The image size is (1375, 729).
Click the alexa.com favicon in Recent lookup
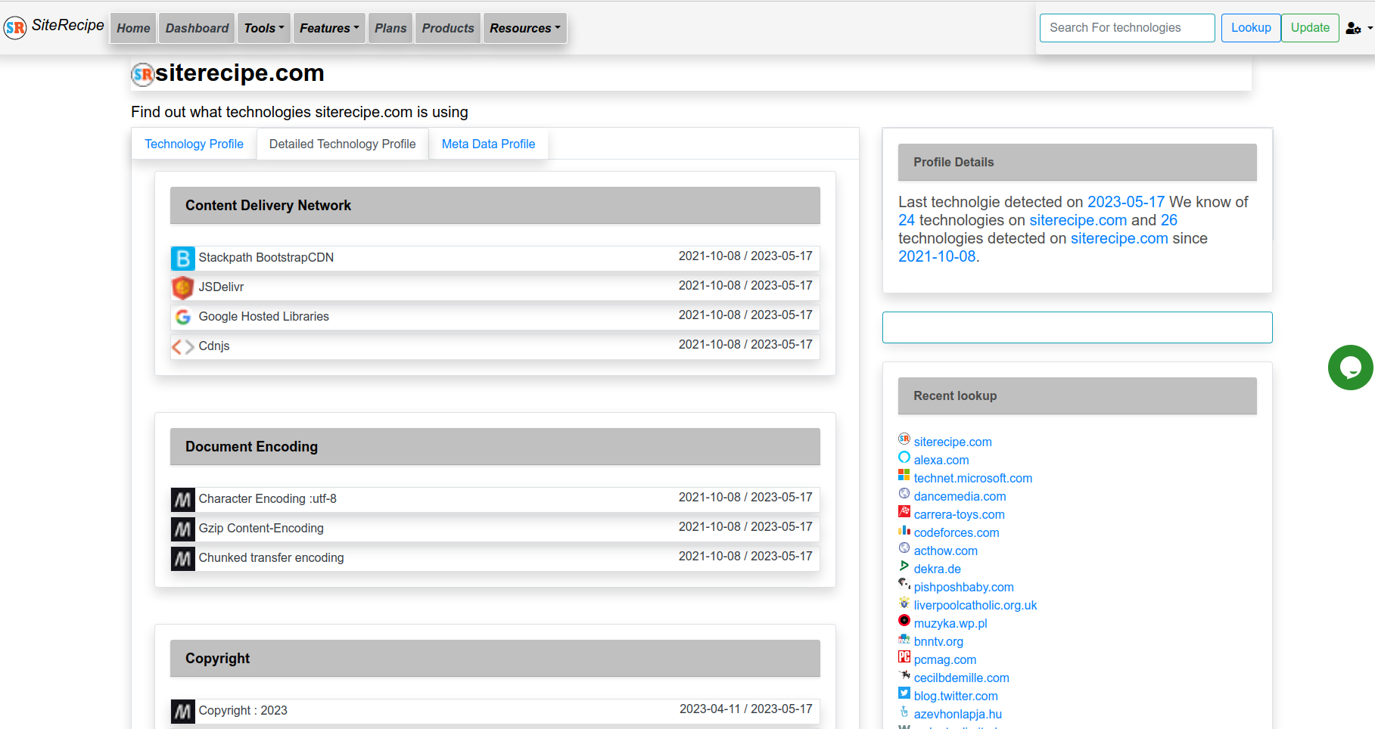coord(904,458)
